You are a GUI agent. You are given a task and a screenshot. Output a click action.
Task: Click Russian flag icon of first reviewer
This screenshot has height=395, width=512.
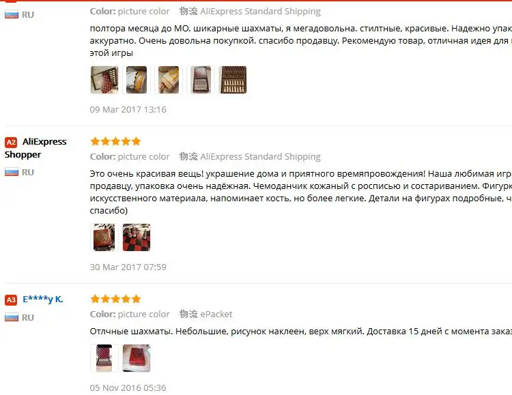click(12, 15)
